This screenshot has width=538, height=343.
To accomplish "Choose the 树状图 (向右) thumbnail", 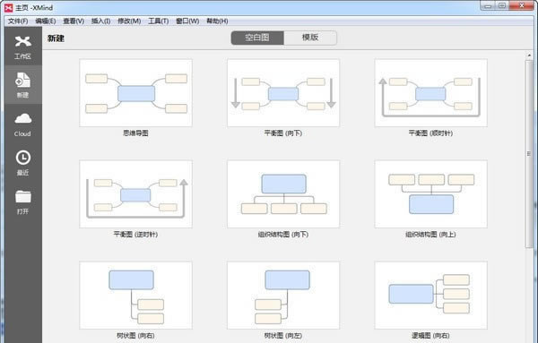I will 136,296.
